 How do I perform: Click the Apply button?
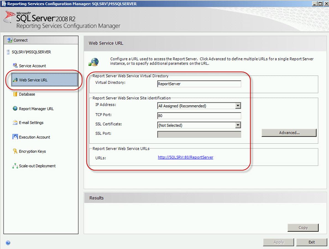278,242
